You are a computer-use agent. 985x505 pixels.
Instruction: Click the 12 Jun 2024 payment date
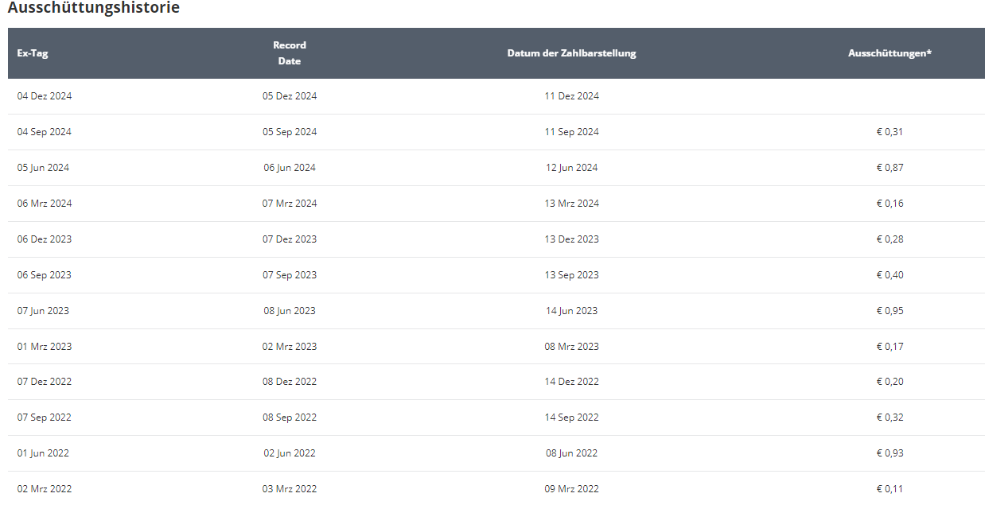571,168
